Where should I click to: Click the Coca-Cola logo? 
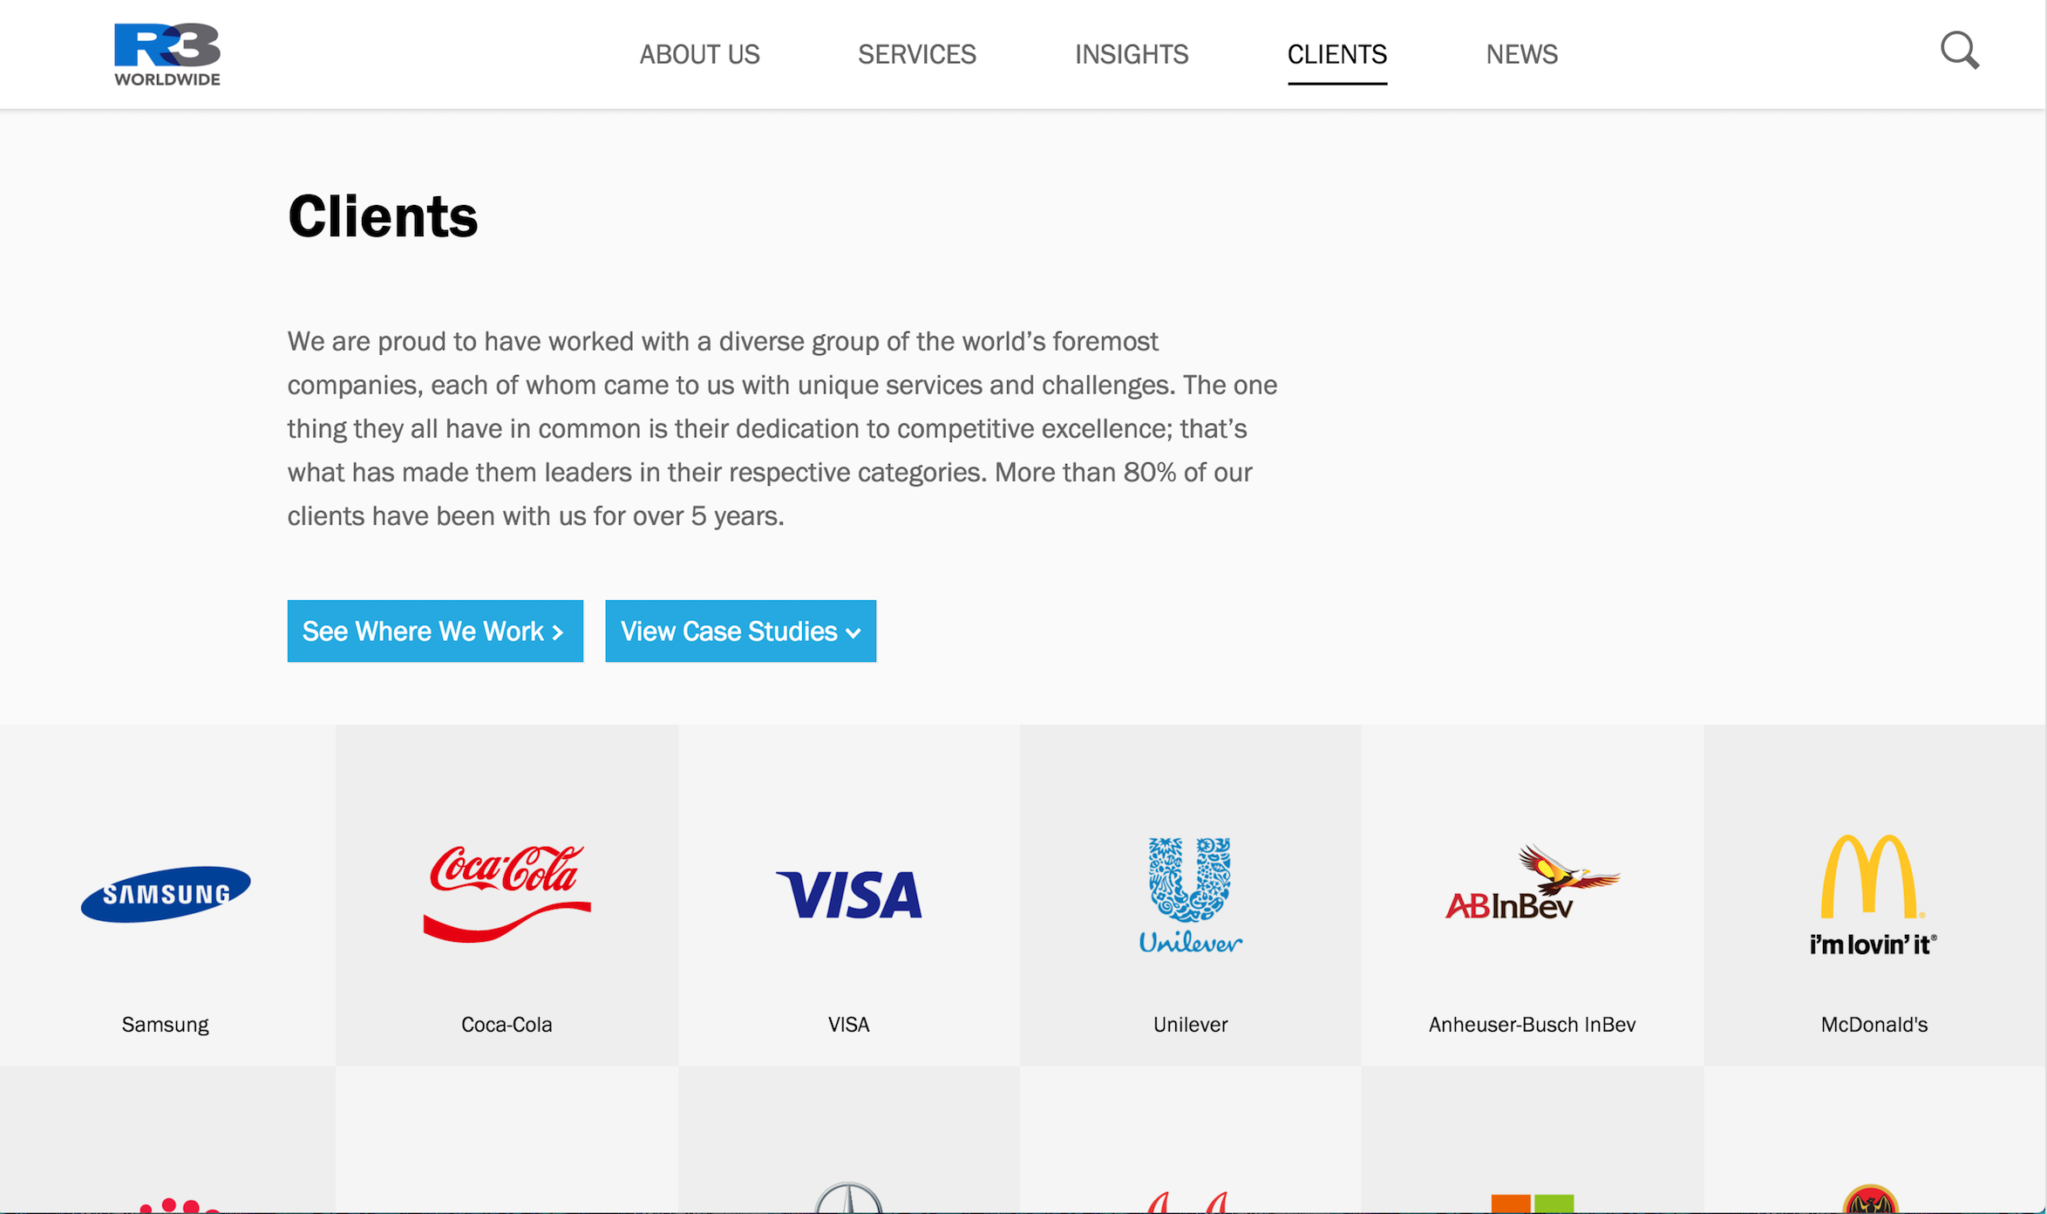[507, 893]
